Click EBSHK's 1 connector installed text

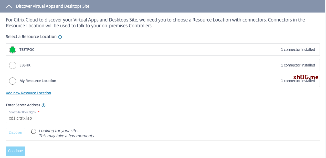[298, 65]
